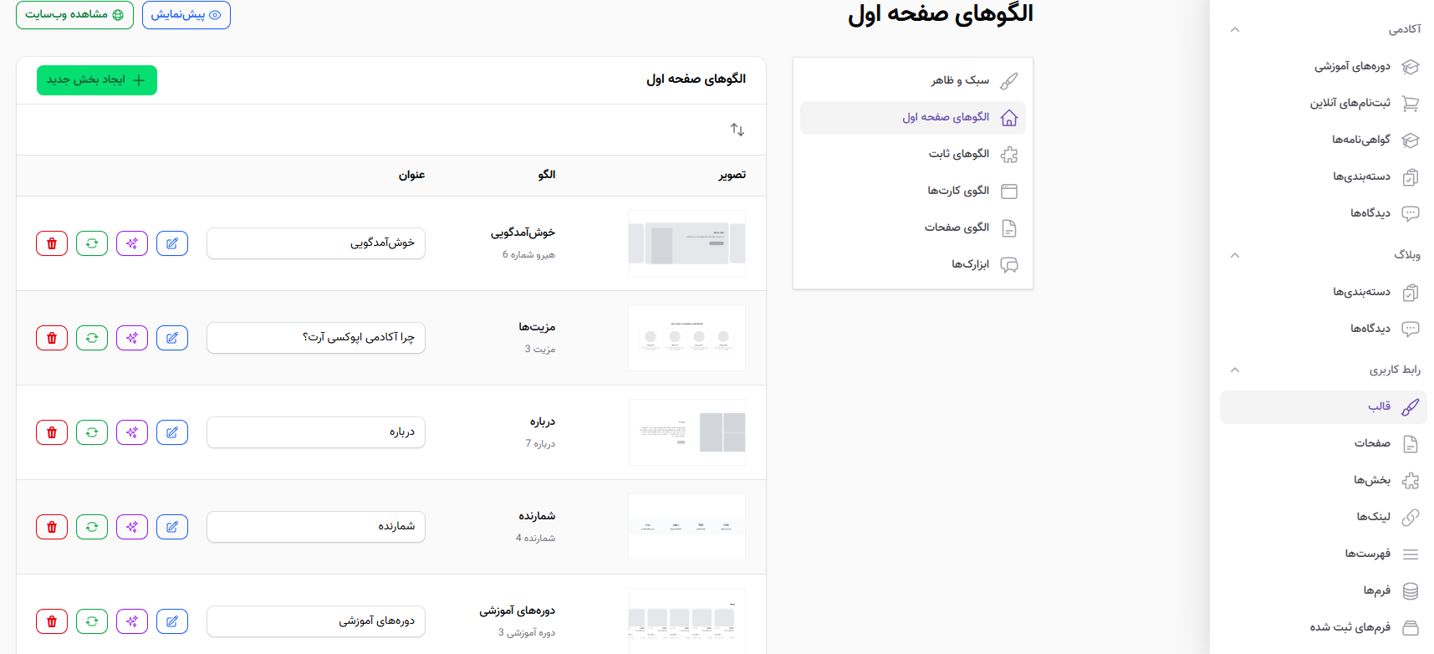The image size is (1434, 654).
Task: Refresh the خوش‌آمدگویی pattern row
Action: (92, 243)
